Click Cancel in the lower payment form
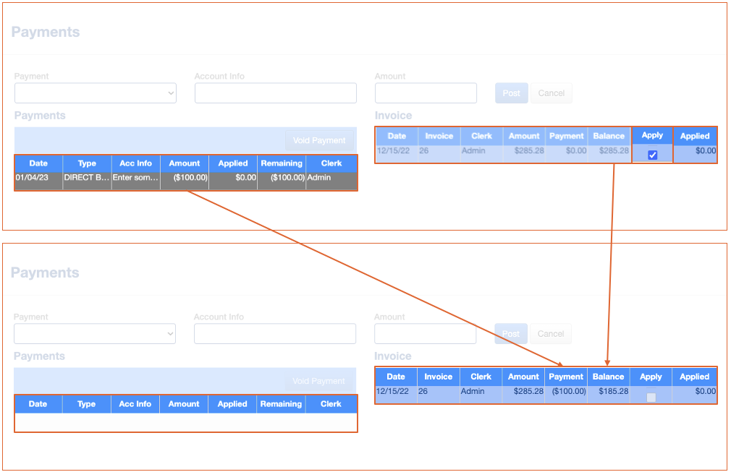 550,334
